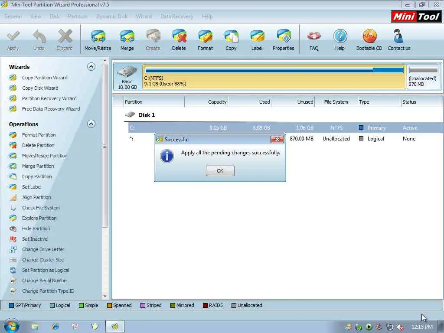Open the Dynamic Disk menu
Viewport: 444px width, 333px height.
coord(112,16)
